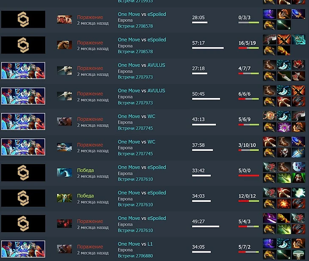Image resolution: width=309 pixels, height=261 pixels.
Task: Open One Move vs WC match lasting 43:13
Action: point(136,116)
